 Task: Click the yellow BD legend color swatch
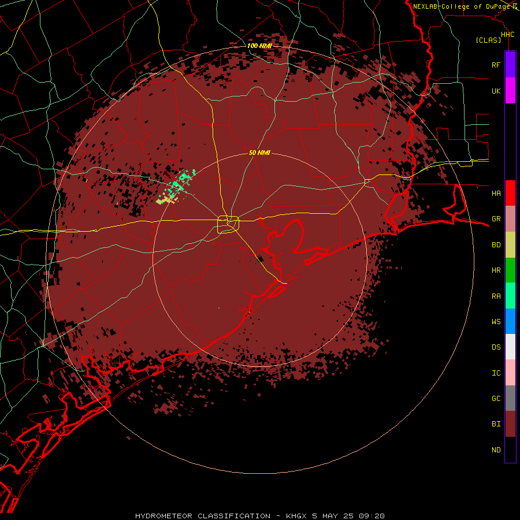pos(510,245)
